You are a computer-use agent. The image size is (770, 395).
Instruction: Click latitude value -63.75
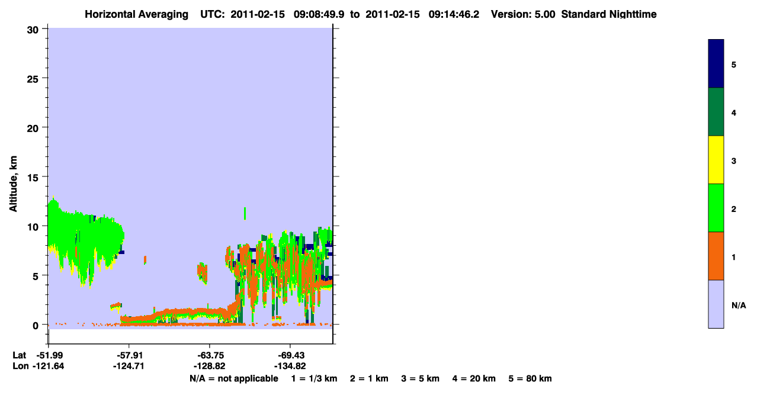[x=209, y=355]
